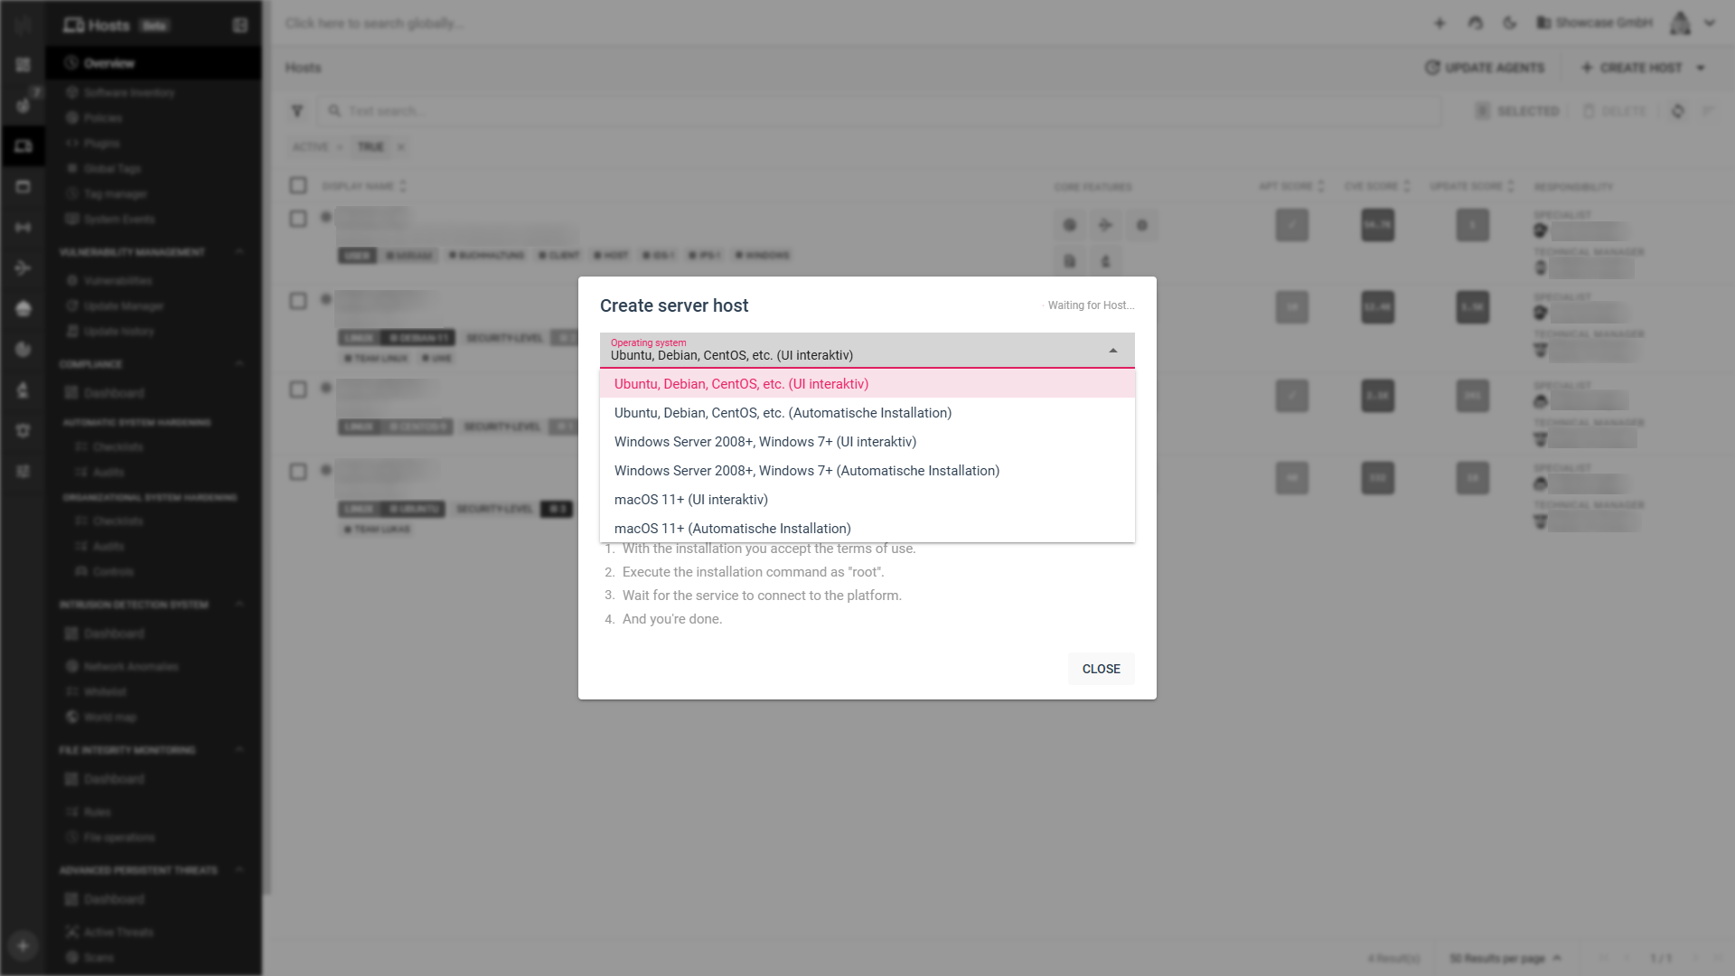The height and width of the screenshot is (976, 1735).
Task: Check the second host row checkbox
Action: (298, 301)
